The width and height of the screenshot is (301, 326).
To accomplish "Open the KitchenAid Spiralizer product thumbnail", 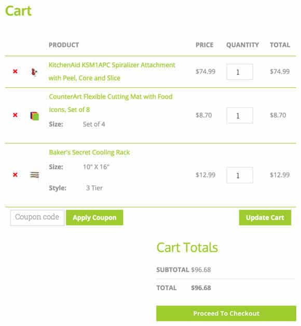I will click(x=34, y=72).
